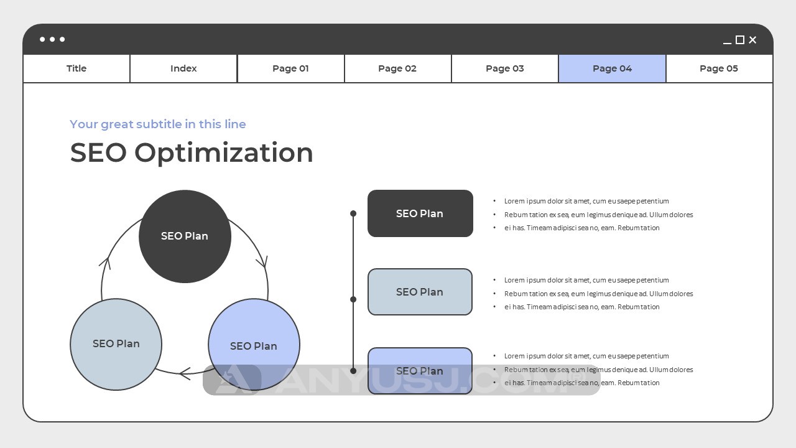Click the three-dot menu in the title bar
This screenshot has width=796, height=448.
[52, 39]
